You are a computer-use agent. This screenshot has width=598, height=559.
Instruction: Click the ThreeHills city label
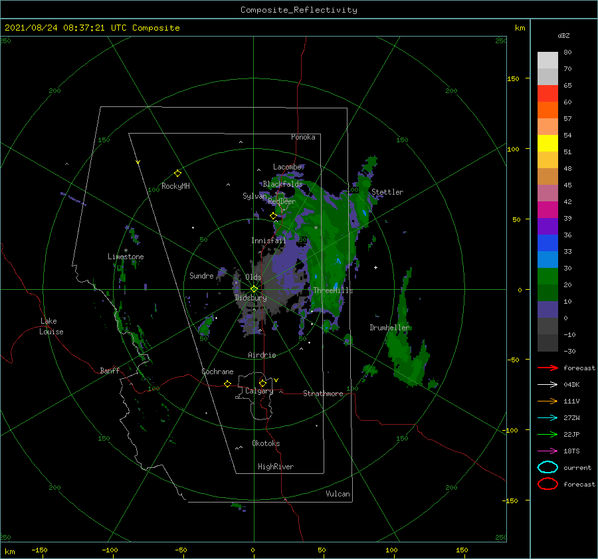click(x=333, y=290)
